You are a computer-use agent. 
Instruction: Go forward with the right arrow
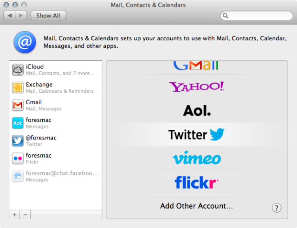[x=21, y=15]
